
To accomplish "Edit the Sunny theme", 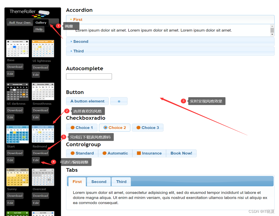I will tap(10, 203).
